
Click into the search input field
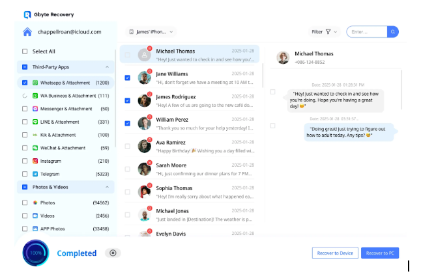pos(366,31)
